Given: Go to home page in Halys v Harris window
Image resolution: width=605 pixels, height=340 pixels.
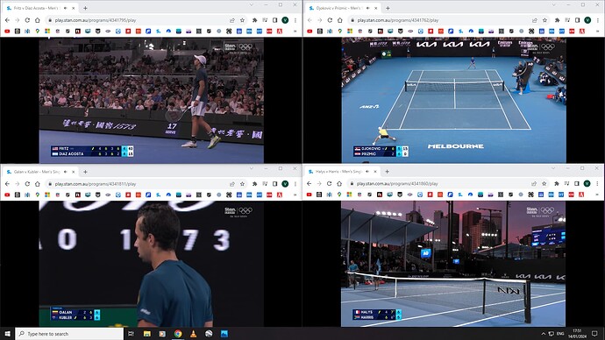Looking at the screenshot, I should (x=339, y=183).
